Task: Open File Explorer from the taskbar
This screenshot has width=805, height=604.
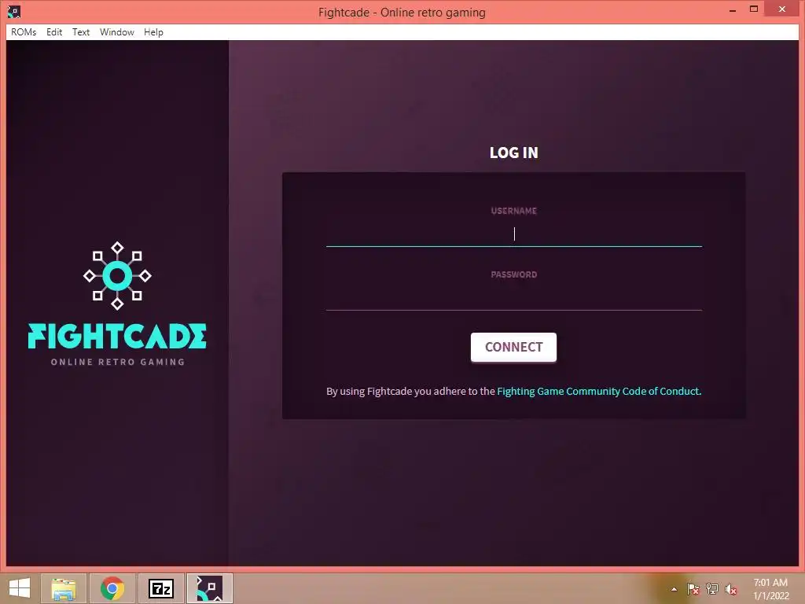Action: pyautogui.click(x=64, y=588)
